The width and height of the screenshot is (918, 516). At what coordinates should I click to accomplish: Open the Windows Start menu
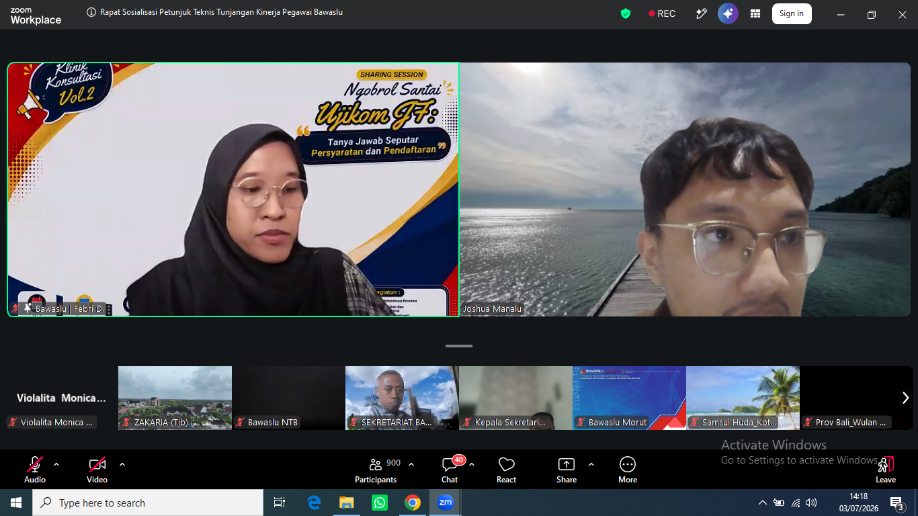click(16, 503)
